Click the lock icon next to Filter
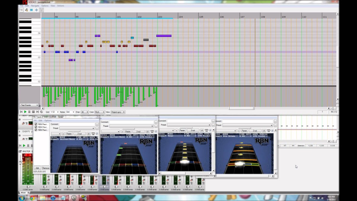This screenshot has width=357, height=201. [x=26, y=10]
